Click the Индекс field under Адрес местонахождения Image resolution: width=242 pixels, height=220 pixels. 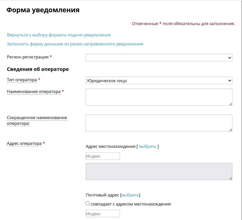click(103, 156)
